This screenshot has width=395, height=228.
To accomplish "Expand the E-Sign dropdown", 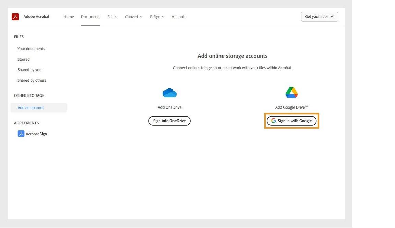I will (x=157, y=16).
